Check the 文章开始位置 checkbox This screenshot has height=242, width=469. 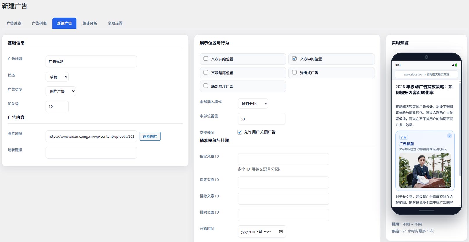point(206,59)
